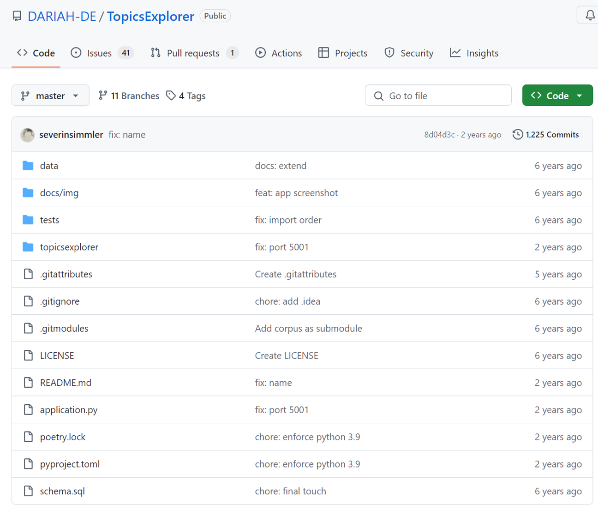Click the repository book icon beside DARIAH-DE
This screenshot has width=598, height=510.
coord(17,16)
